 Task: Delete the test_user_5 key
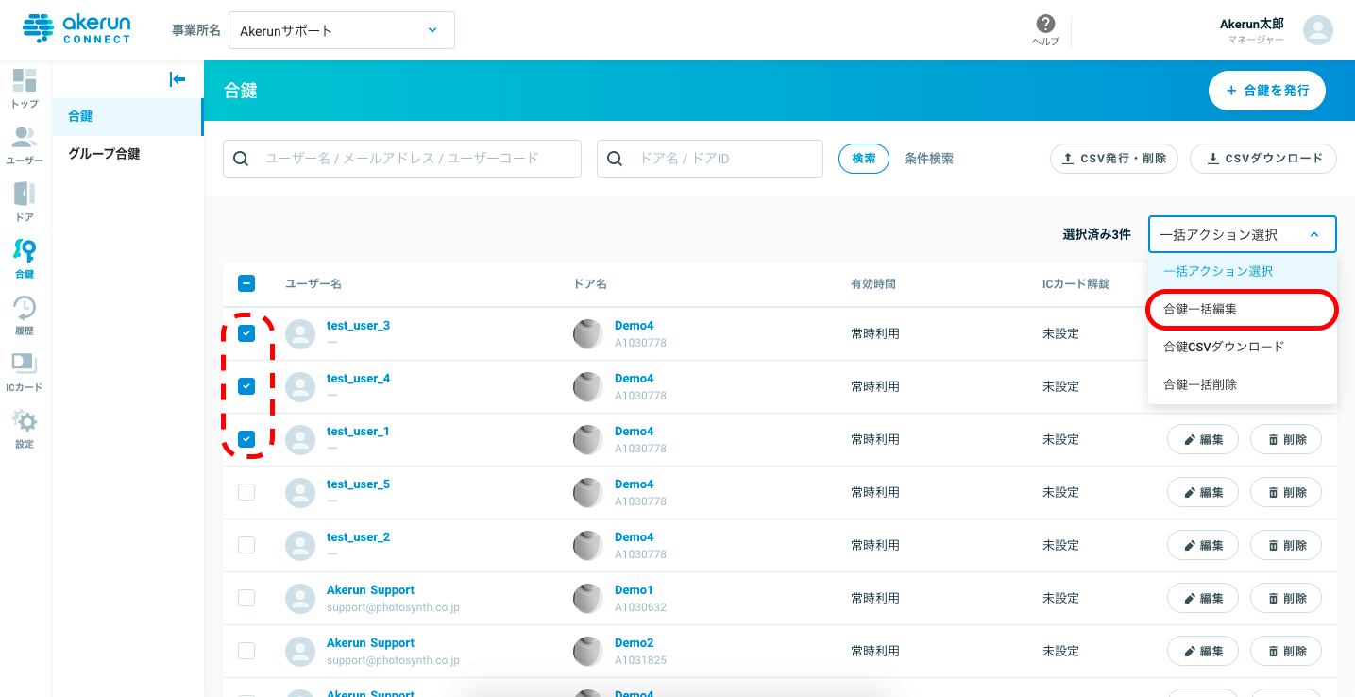pyautogui.click(x=1286, y=492)
